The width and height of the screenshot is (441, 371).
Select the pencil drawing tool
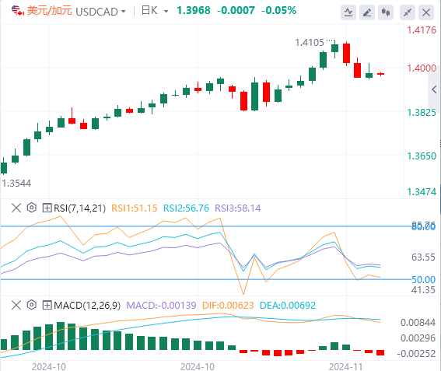tap(367, 12)
